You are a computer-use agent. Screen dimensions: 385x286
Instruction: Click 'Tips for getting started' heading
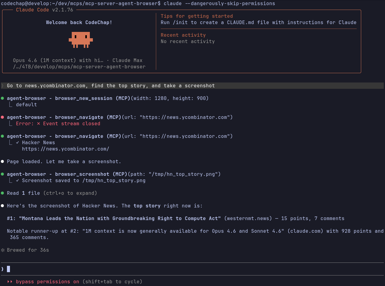tap(197, 16)
